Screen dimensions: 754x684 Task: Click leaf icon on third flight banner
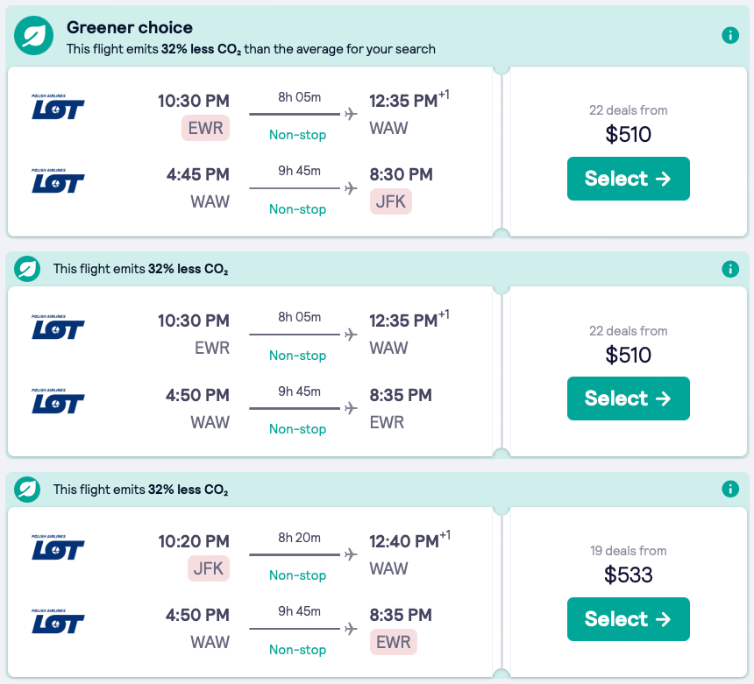coord(28,489)
